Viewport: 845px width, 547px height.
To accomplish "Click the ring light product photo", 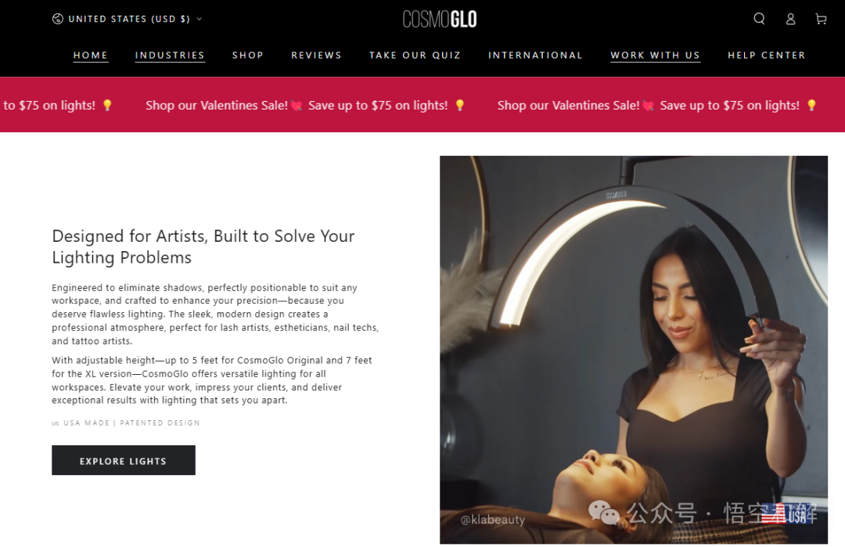I will [633, 350].
